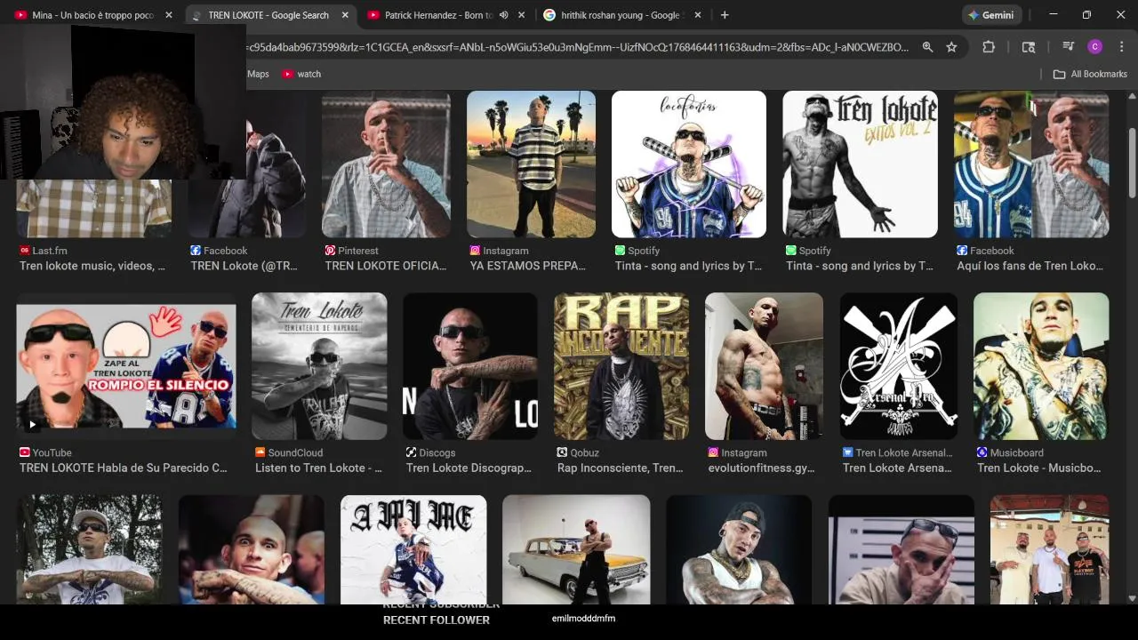Open the zoom magnifier icon in address bar

[927, 47]
